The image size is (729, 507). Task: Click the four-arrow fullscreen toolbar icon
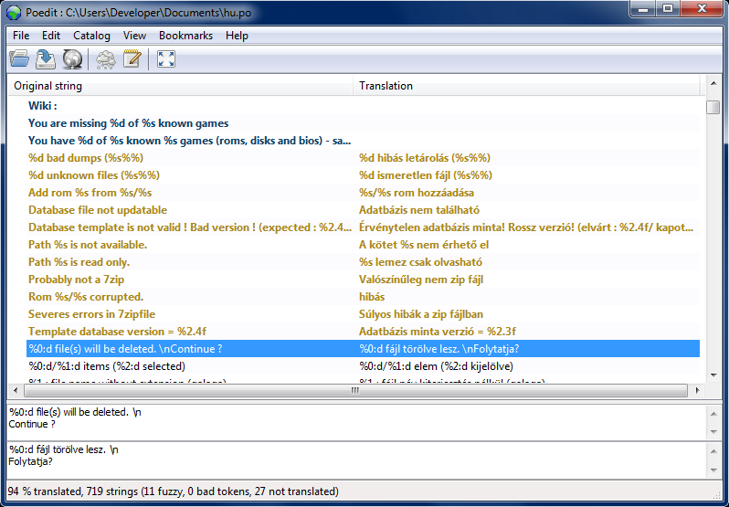click(166, 59)
